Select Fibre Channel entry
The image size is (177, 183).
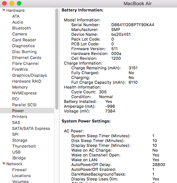25,63
